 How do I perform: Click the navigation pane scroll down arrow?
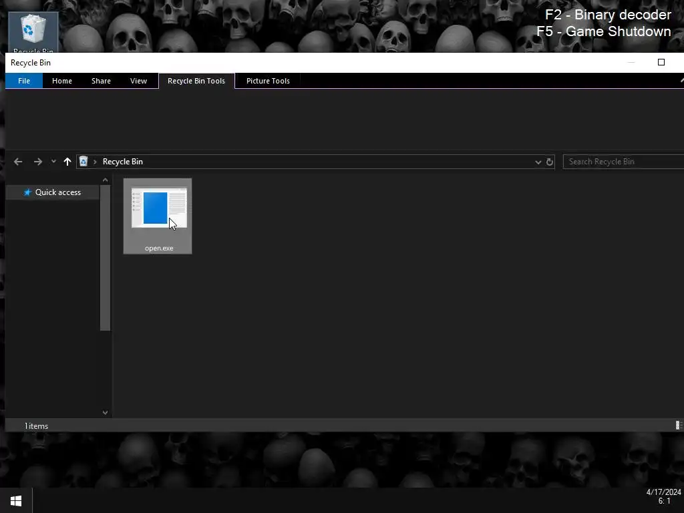pyautogui.click(x=105, y=412)
